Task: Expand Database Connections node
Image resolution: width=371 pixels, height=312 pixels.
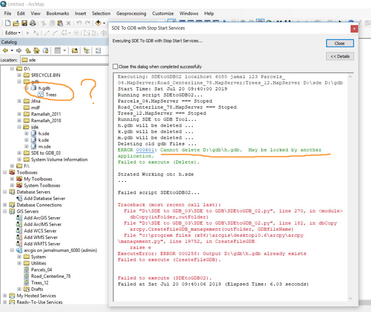Action: 5,205
